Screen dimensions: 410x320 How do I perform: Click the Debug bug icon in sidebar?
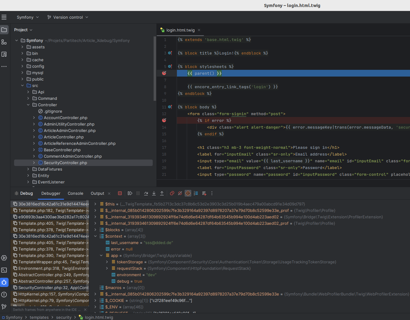(x=4, y=282)
